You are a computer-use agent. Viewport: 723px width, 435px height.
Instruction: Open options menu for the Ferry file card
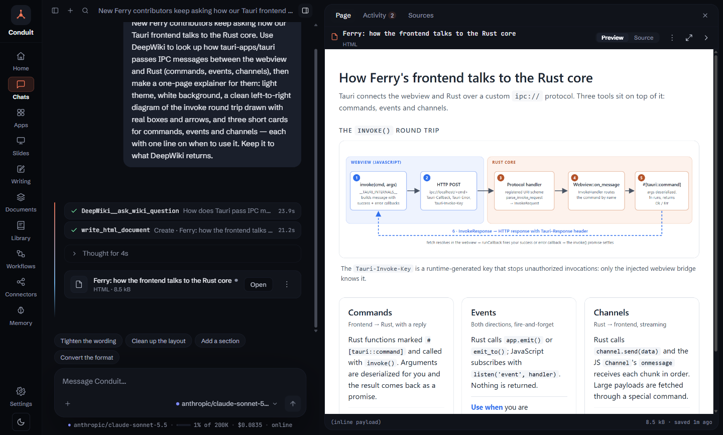pos(287,284)
